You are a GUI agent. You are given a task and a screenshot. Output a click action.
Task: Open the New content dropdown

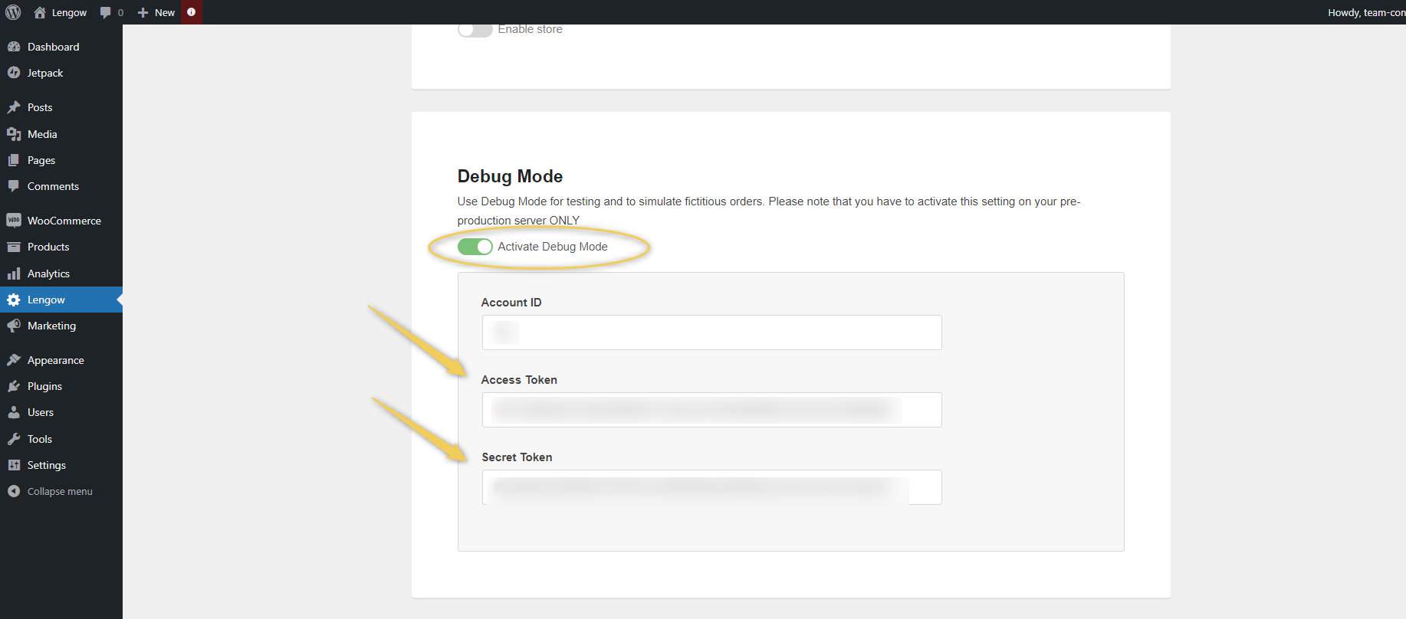pos(156,12)
